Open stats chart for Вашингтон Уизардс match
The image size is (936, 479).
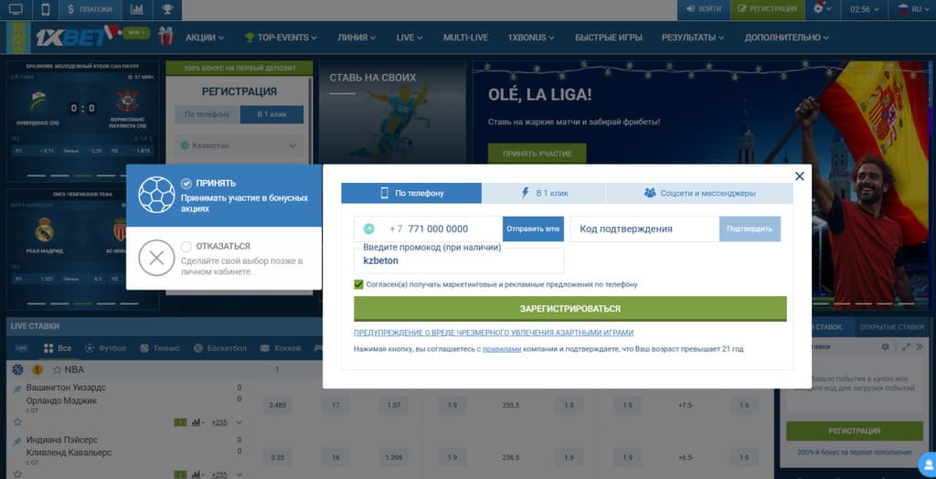(x=196, y=422)
